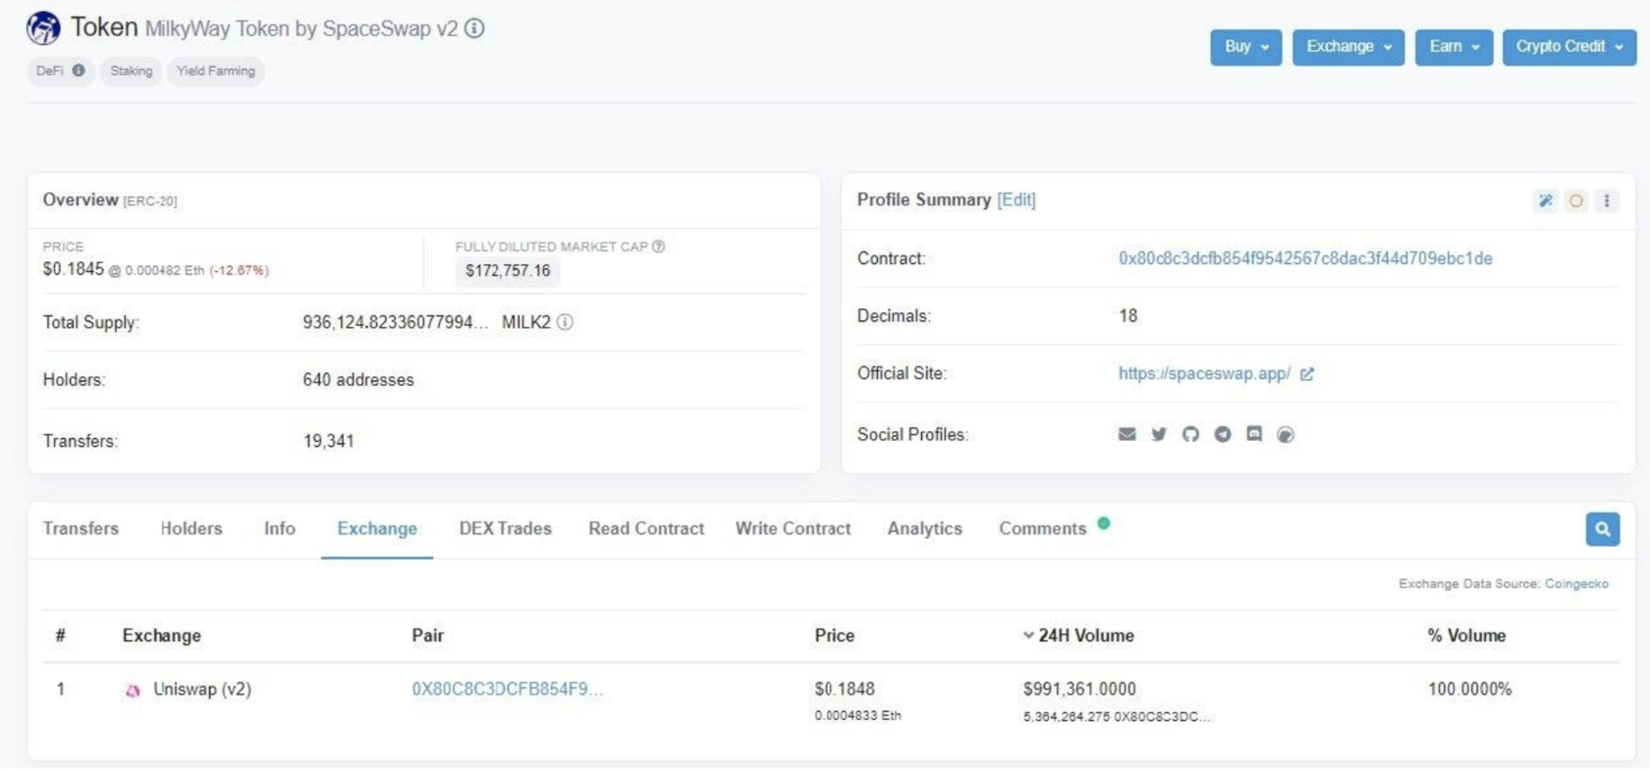Sort by 24H Volume column arrow
The height and width of the screenshot is (772, 1650).
pyautogui.click(x=1028, y=635)
